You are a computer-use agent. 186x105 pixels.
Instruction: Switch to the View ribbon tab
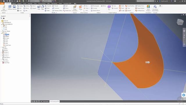(35, 3)
